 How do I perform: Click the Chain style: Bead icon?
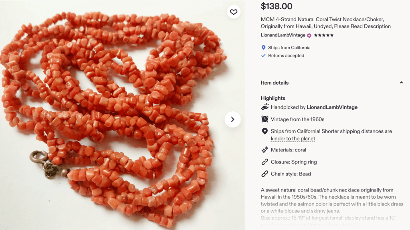tap(265, 174)
